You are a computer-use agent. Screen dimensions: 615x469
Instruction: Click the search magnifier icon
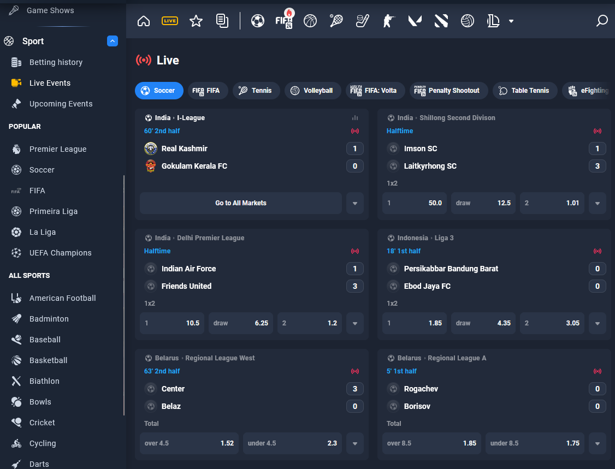[602, 21]
